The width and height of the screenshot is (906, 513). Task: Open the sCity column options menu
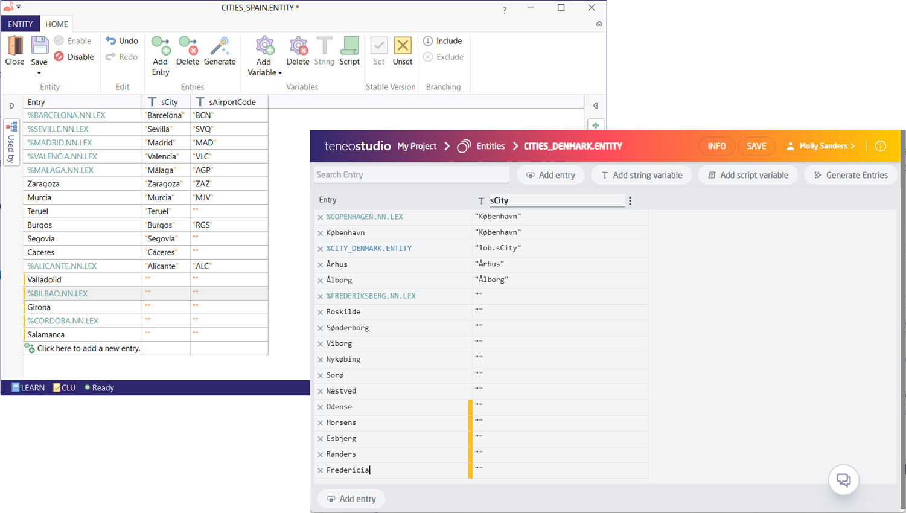(x=630, y=201)
